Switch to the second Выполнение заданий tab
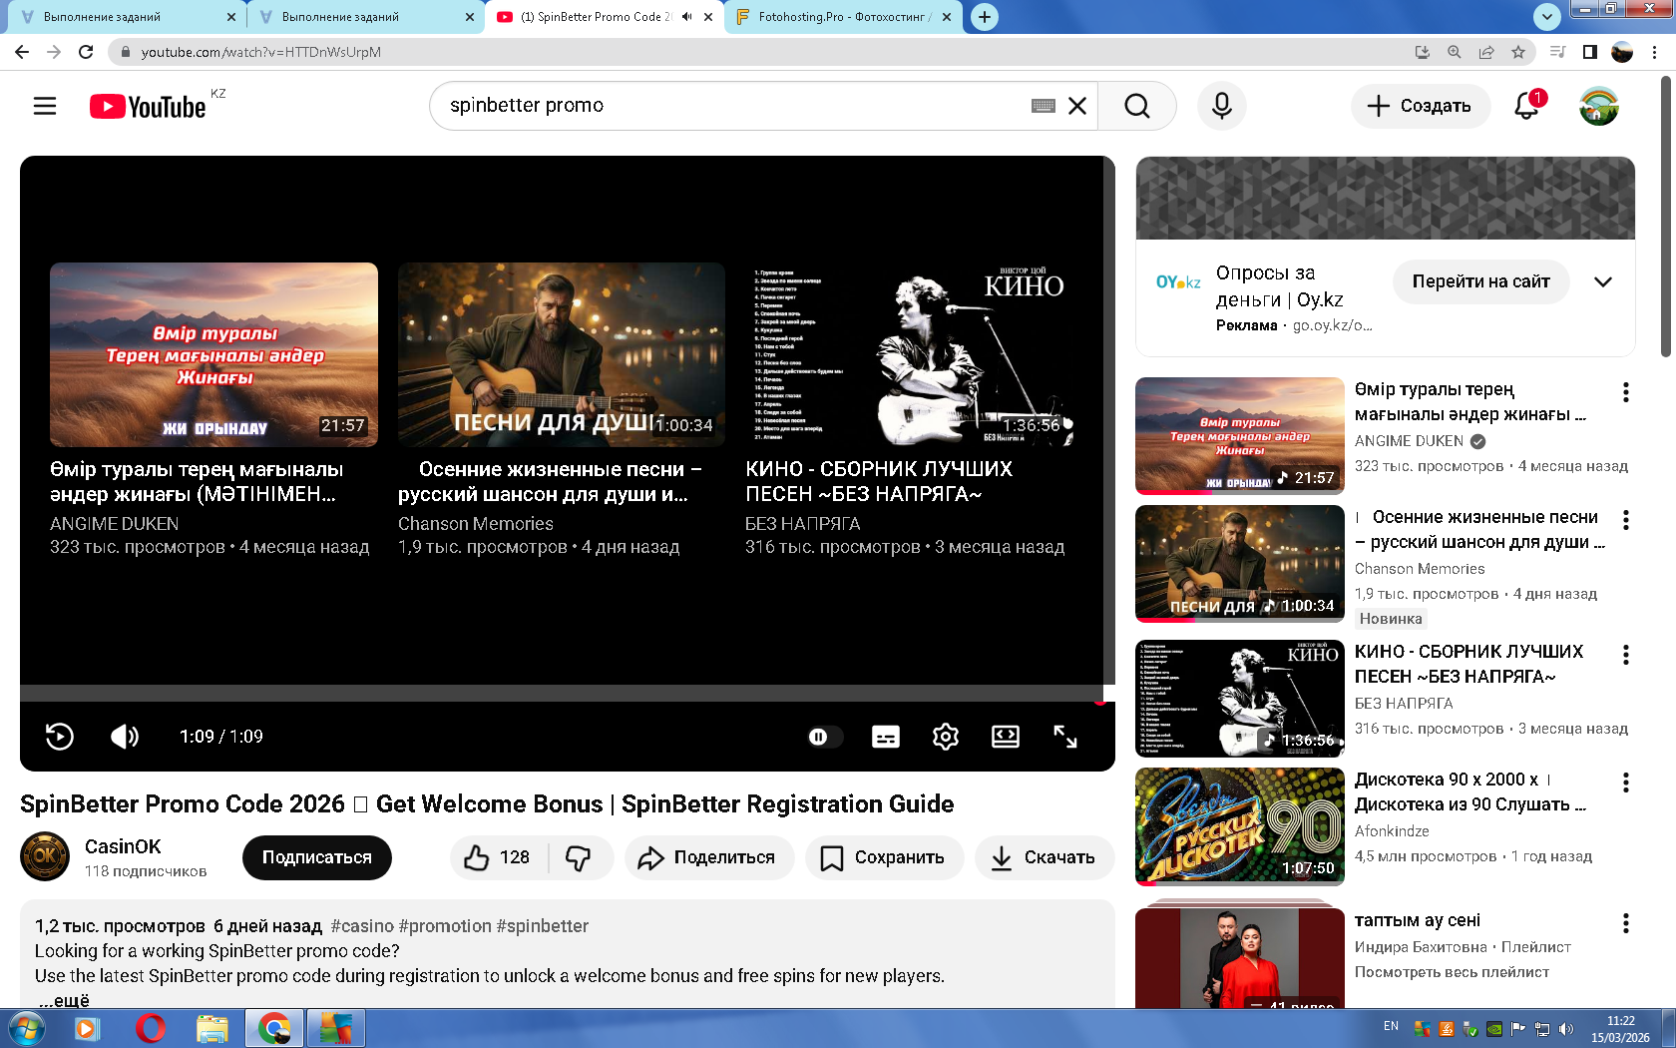1676x1048 pixels. 364,17
